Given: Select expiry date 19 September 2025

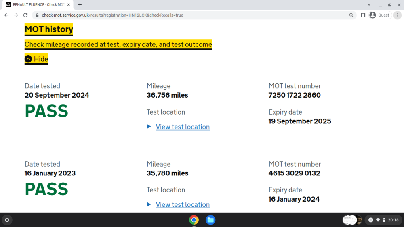Looking at the screenshot, I should pos(300,121).
